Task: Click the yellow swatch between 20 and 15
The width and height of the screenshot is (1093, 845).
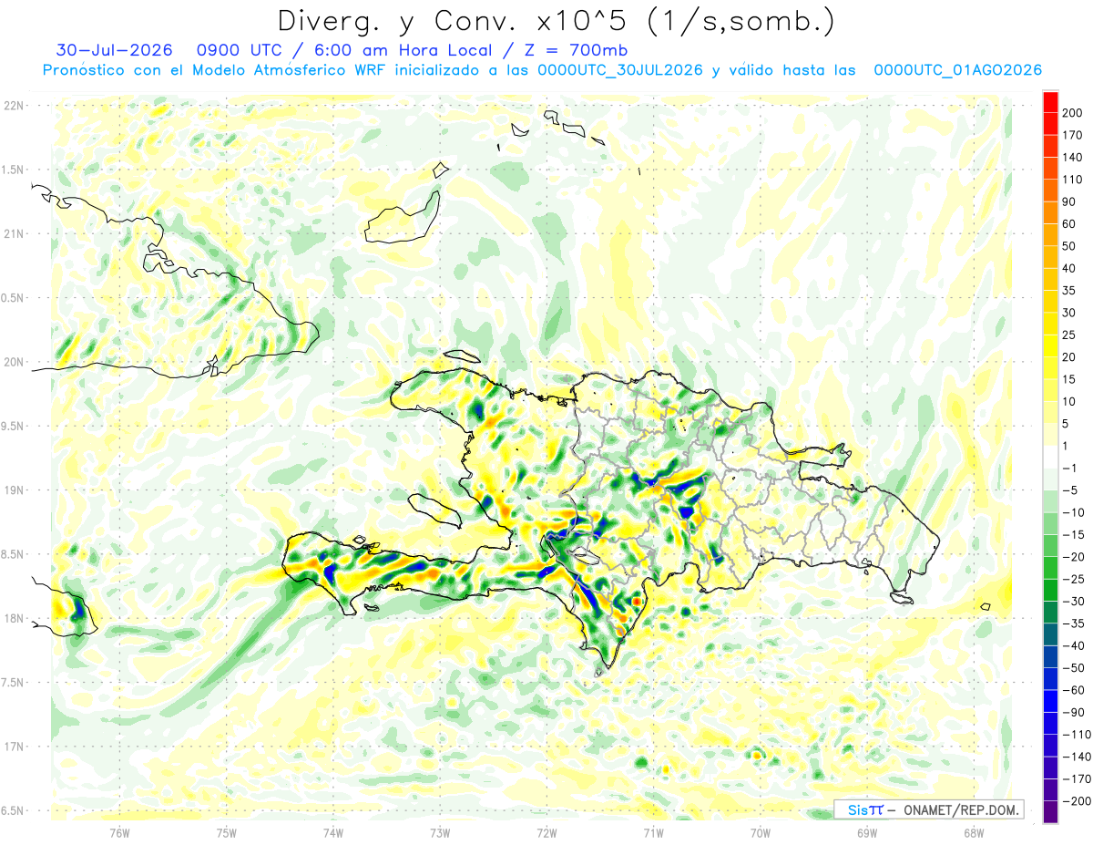Action: point(1050,368)
